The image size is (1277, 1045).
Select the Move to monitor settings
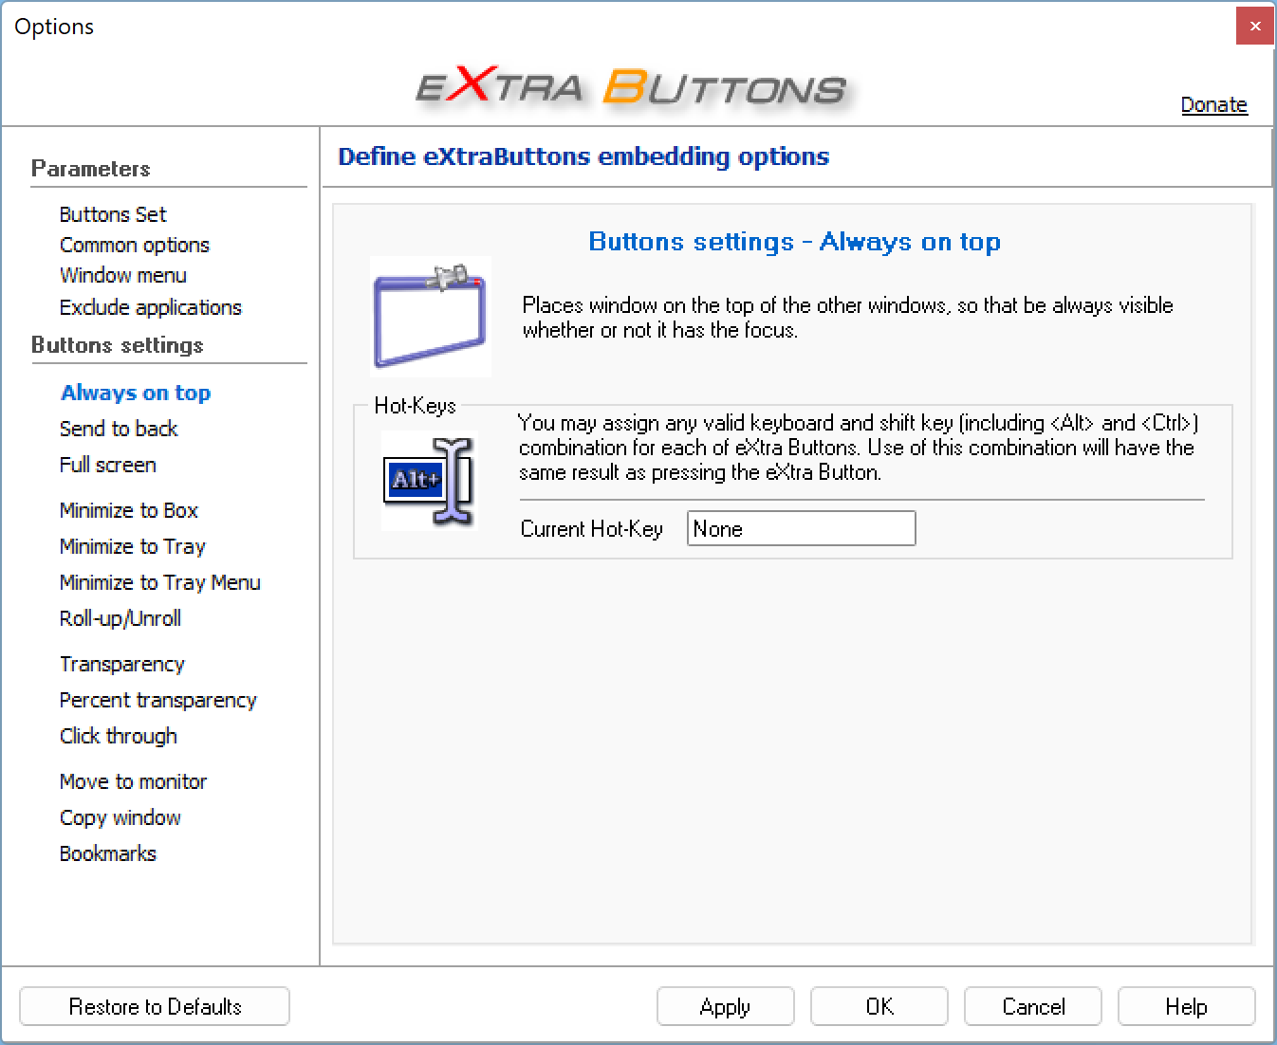[x=134, y=781]
